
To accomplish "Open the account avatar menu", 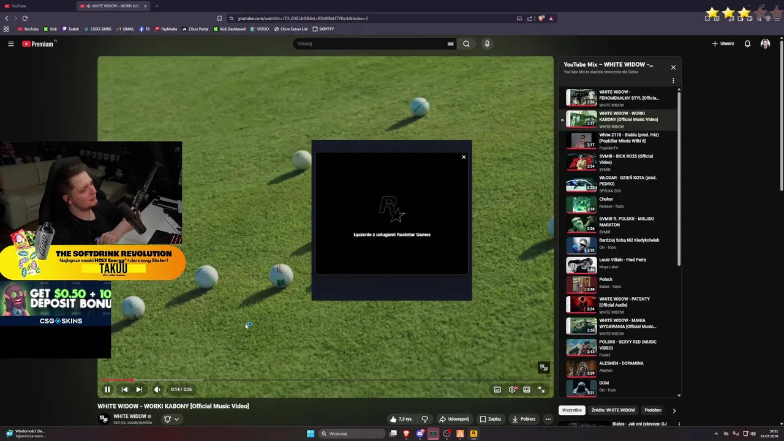I will (765, 43).
